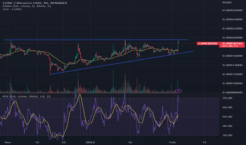The height and width of the screenshot is (145, 246).
Task: Click the 0.00022000 price axis label
Action: click(232, 28)
